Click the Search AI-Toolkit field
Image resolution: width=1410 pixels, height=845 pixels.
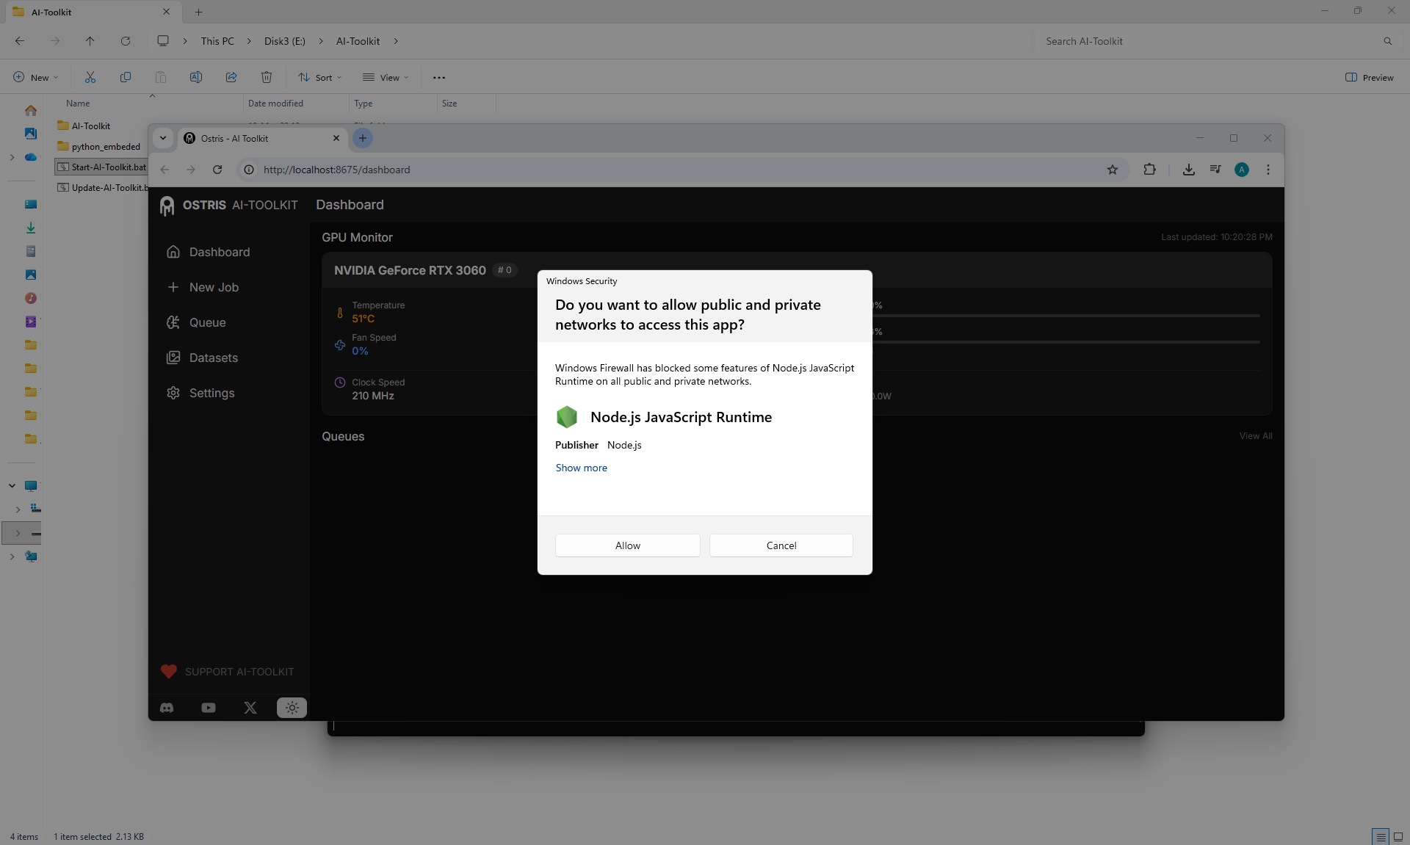1215,41
